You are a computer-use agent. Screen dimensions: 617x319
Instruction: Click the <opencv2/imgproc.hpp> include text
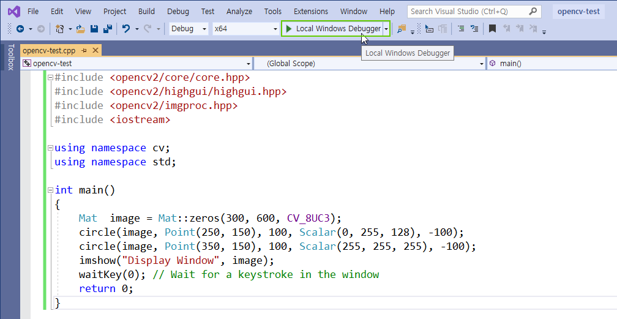tap(174, 105)
